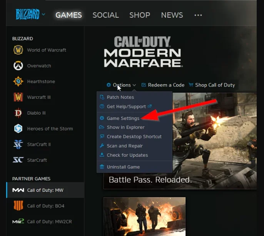
Task: Click external link icon beside Get Help/Support
Action: 149,106
